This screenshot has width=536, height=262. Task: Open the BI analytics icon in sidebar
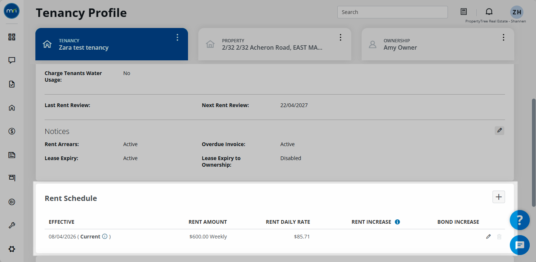[x=12, y=202]
